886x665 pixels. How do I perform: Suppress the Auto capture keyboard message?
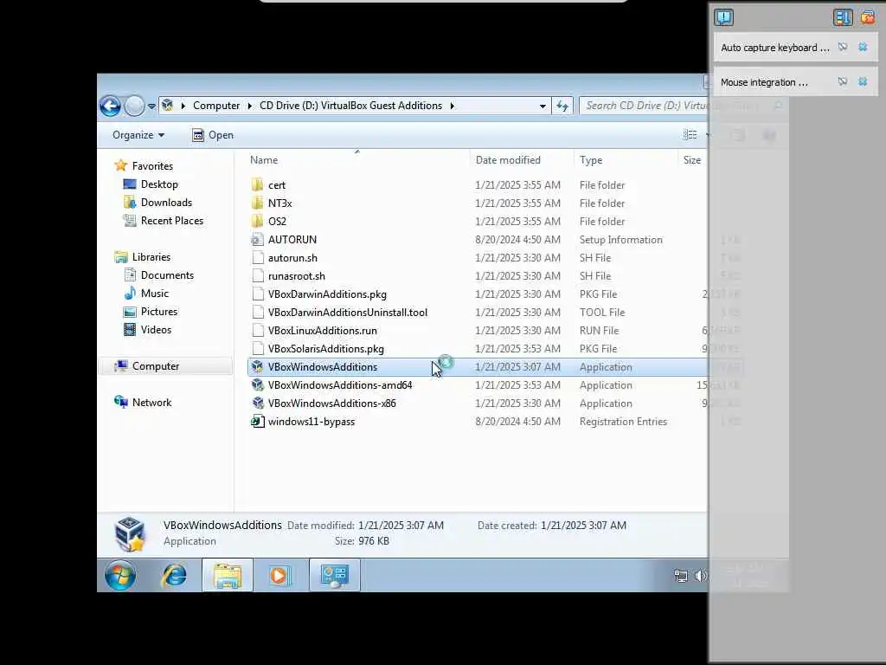pos(843,48)
